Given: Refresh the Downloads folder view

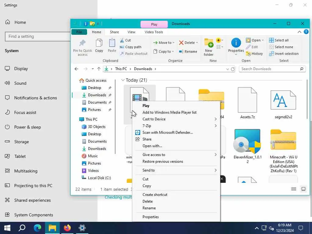Looking at the screenshot, I should click(x=232, y=69).
